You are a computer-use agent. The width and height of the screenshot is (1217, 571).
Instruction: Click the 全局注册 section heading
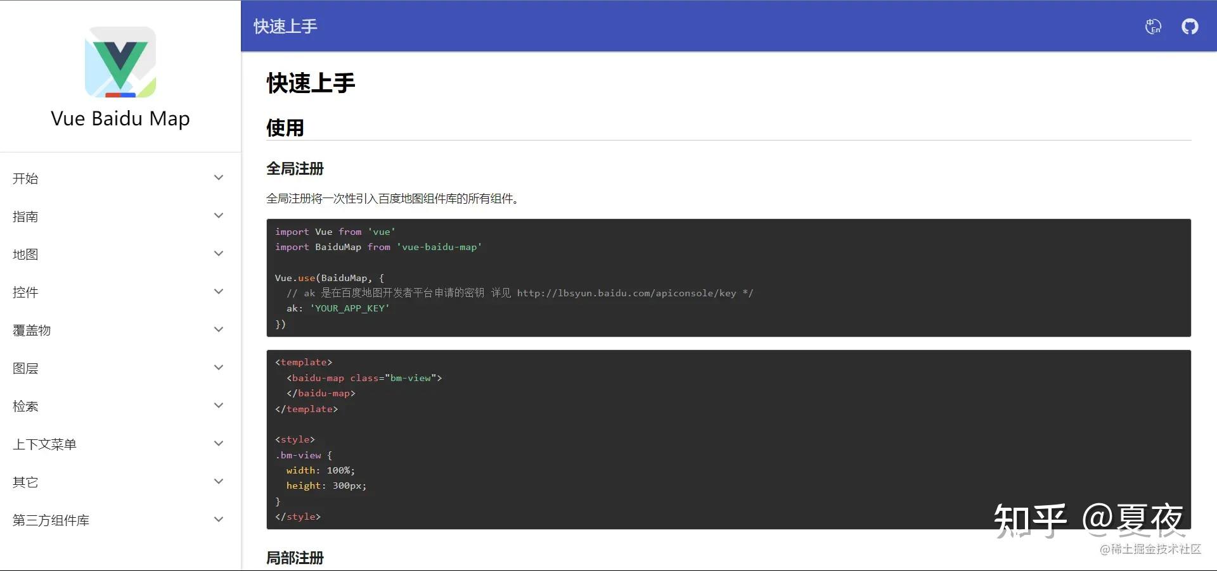[293, 168]
